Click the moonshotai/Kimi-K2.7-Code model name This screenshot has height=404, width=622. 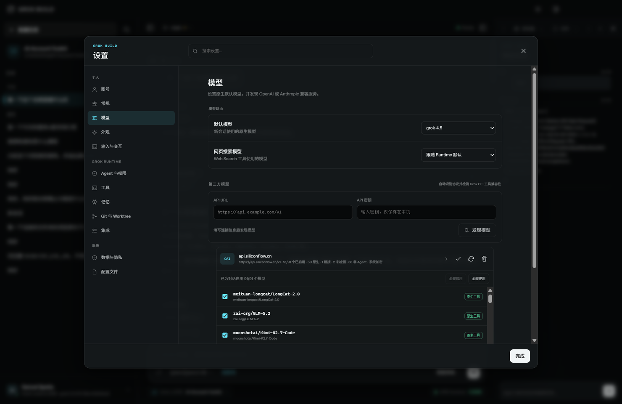[264, 333]
